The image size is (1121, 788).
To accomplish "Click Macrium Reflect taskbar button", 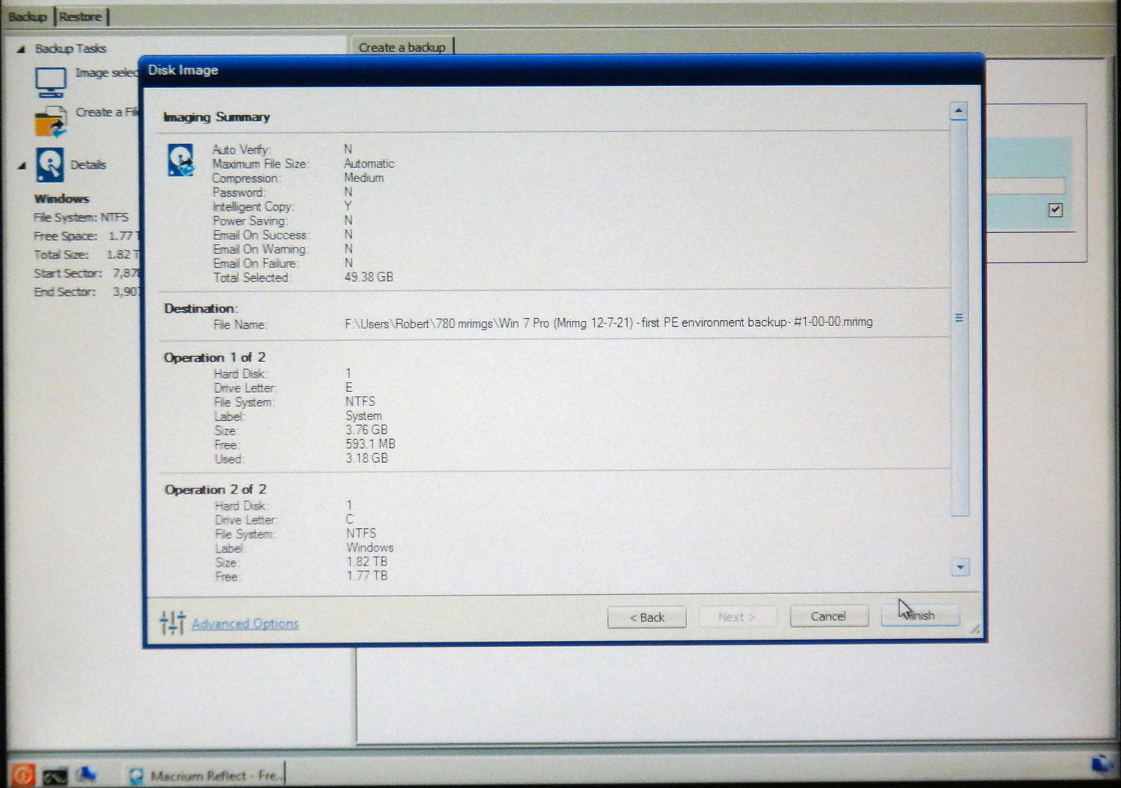I will 207,776.
